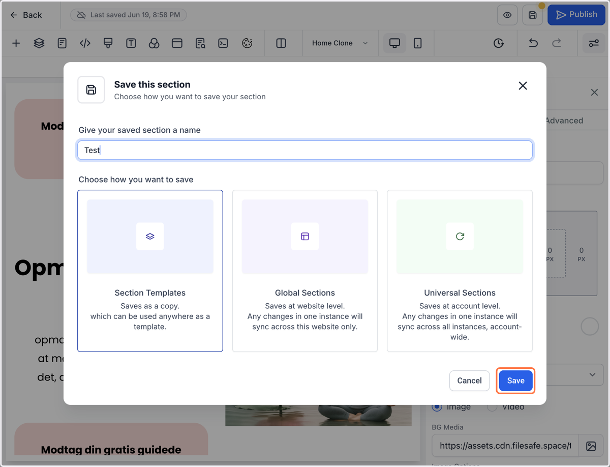Toggle the split column layout icon

[281, 43]
